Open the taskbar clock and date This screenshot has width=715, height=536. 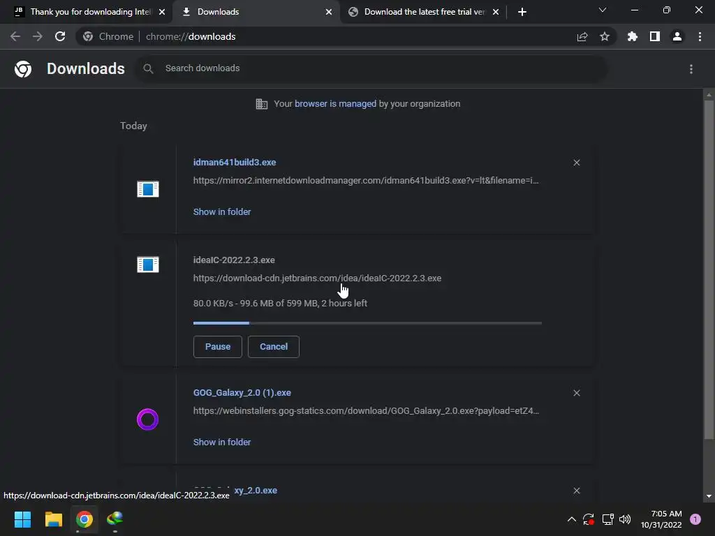tap(661, 519)
